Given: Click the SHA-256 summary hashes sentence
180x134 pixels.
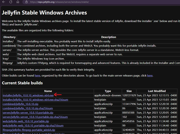Looking at the screenshot, I should pos(48,70).
